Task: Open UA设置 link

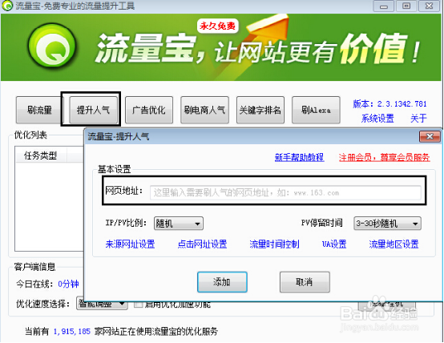Action: pyautogui.click(x=334, y=244)
